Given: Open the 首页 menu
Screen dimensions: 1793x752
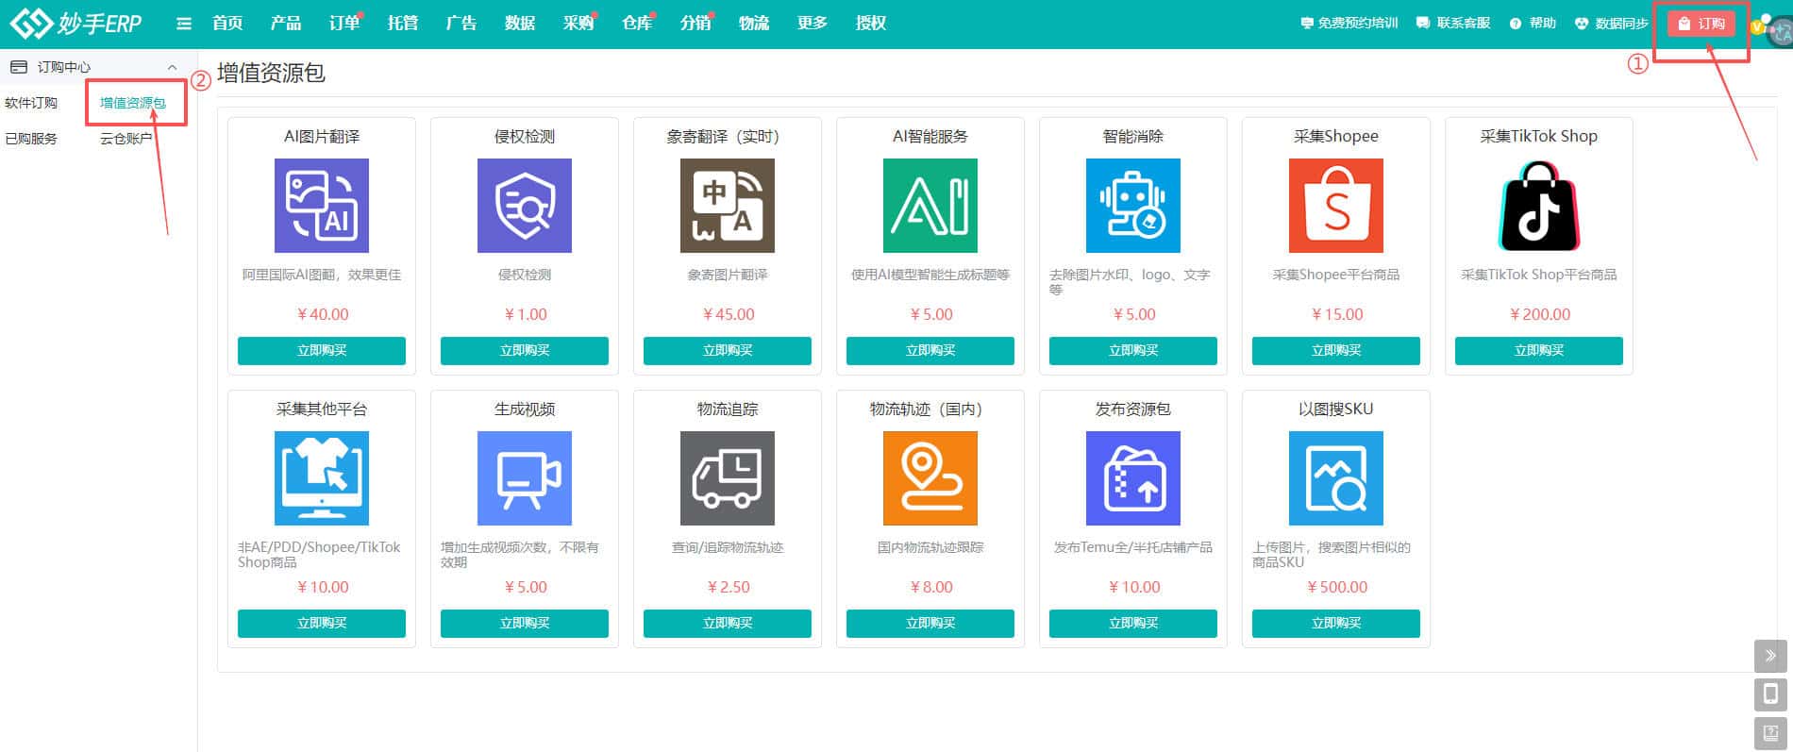Looking at the screenshot, I should (227, 24).
